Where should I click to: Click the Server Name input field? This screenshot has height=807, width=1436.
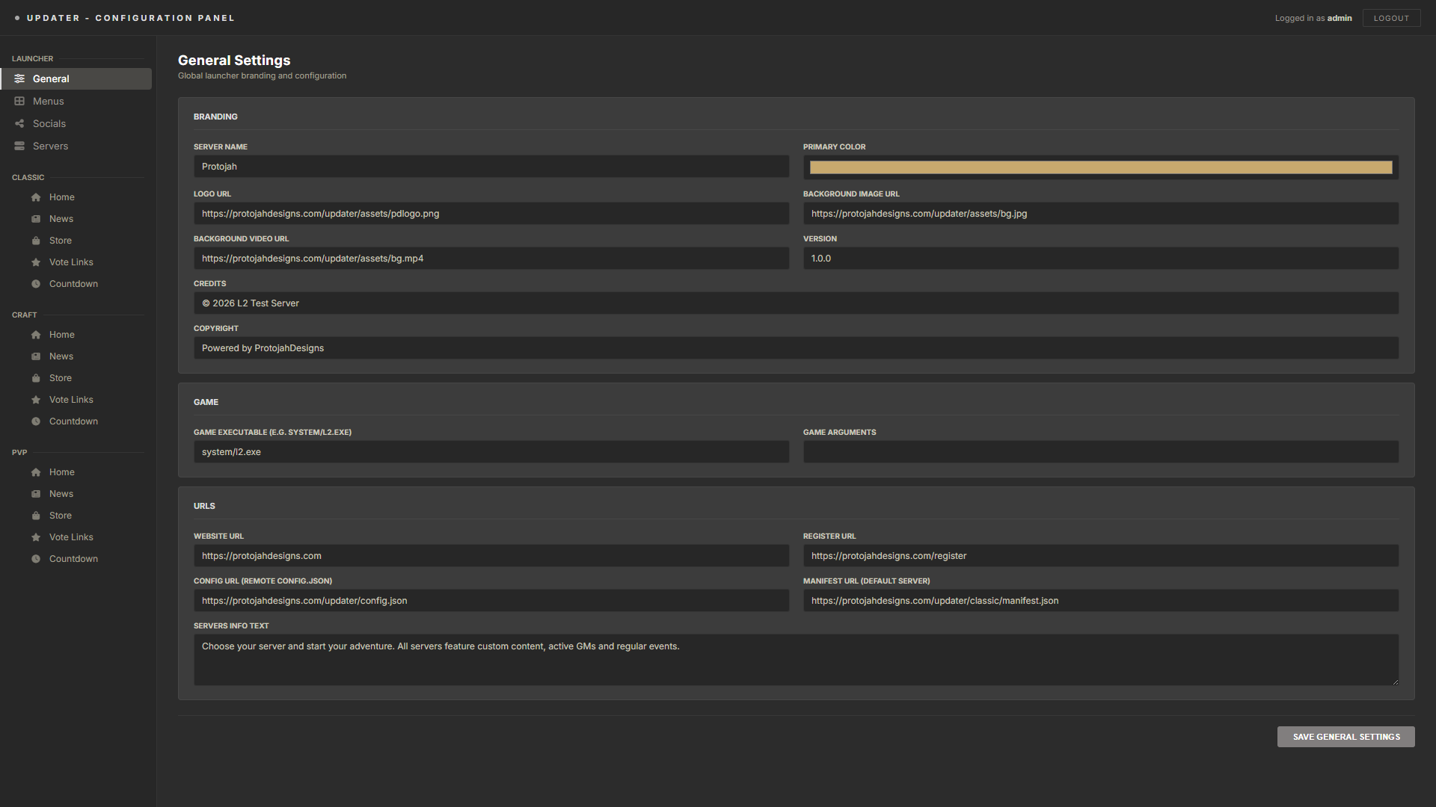click(491, 167)
